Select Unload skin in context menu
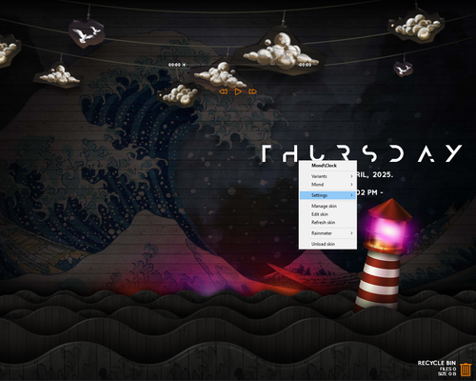Screen dimensions: 476x381 pos(327,244)
